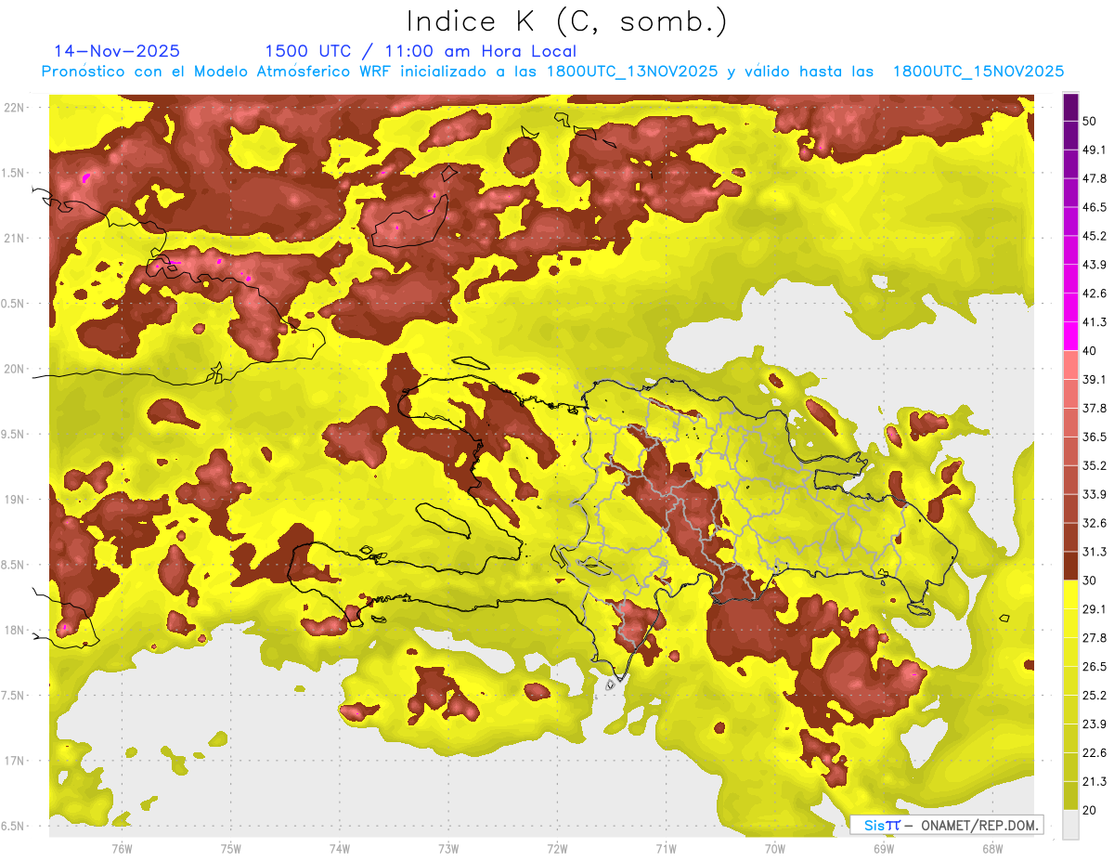Image resolution: width=1114 pixels, height=861 pixels.
Task: Click the '37.8' colorbar value
Action: [1095, 408]
